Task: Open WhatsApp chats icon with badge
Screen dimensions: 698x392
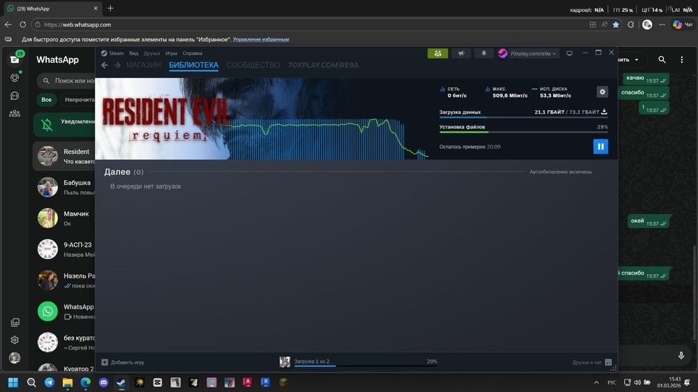Action: click(15, 59)
